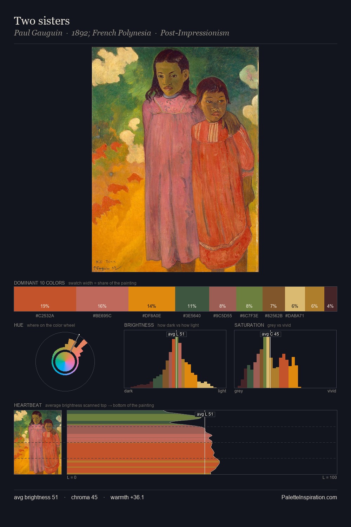Click the 'light' brightness axis label
The width and height of the screenshot is (351, 527).
click(222, 391)
